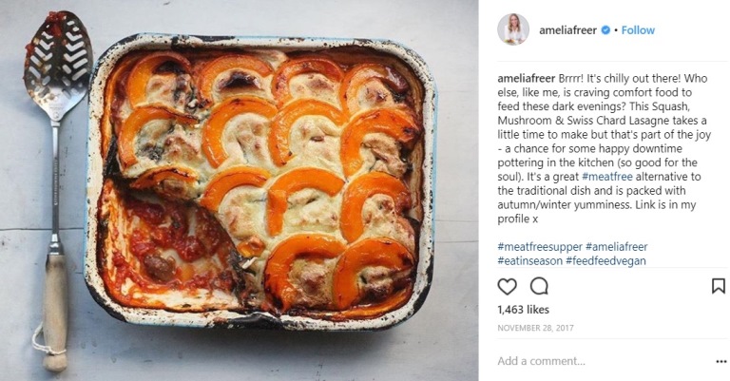The height and width of the screenshot is (381, 730).
Task: Follow the ameliafreer account
Action: tap(638, 30)
